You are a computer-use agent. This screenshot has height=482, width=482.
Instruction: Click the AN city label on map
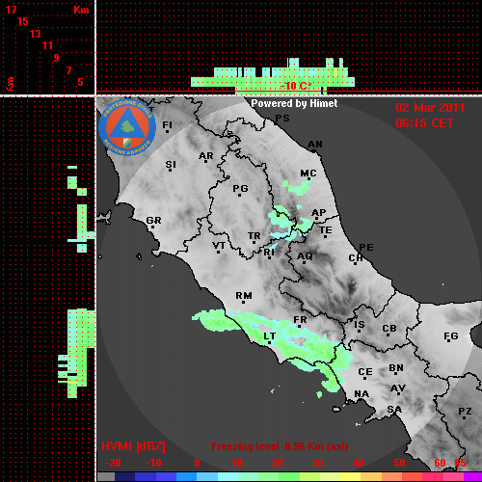coord(315,145)
